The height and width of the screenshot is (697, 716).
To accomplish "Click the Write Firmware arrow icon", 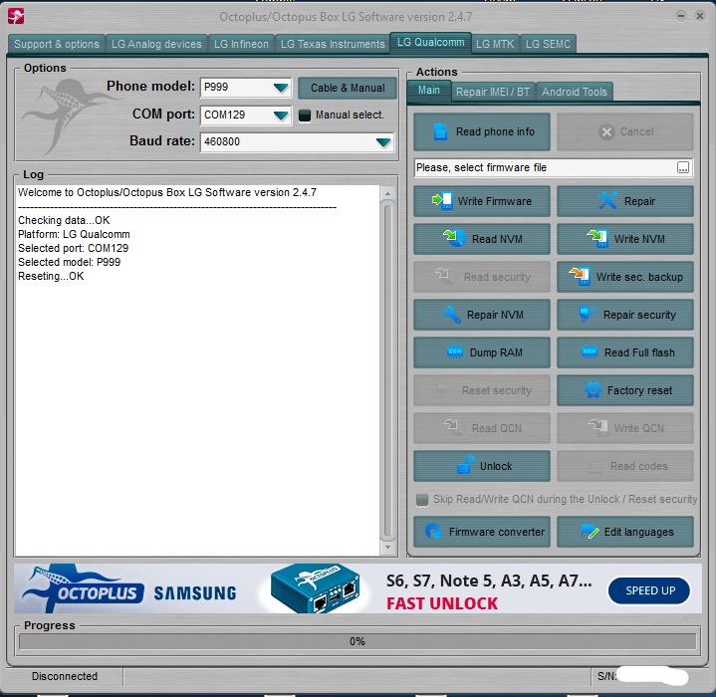I will pos(442,201).
